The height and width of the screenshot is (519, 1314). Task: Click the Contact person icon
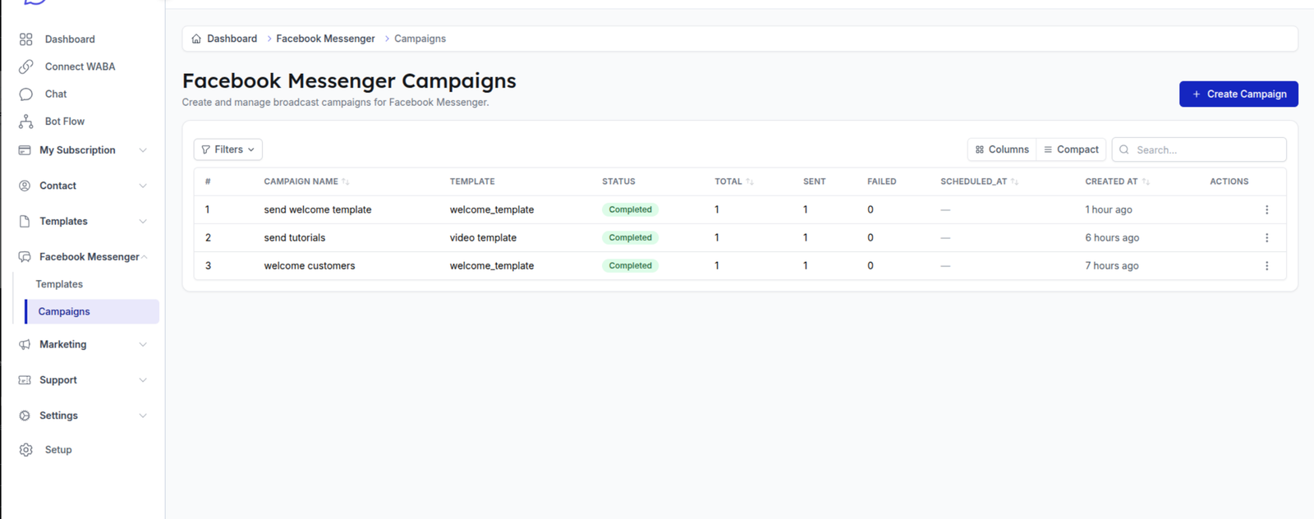(25, 186)
